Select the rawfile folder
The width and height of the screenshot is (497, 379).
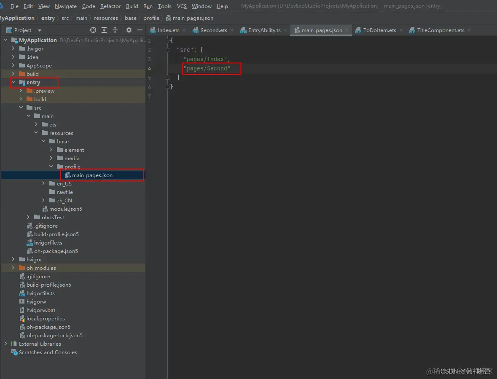click(x=64, y=192)
